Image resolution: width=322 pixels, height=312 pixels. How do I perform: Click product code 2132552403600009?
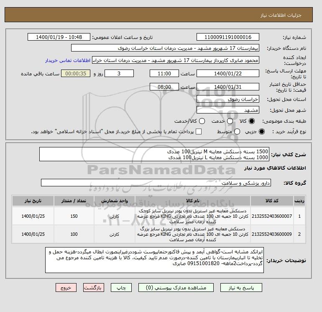272,234
